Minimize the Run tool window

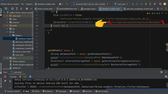tap(166, 72)
